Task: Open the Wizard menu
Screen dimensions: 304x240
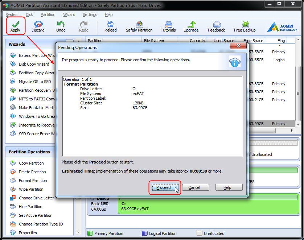Action: 69,15
